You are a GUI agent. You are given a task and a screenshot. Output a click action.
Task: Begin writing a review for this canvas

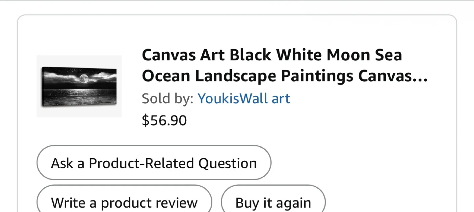coord(124,202)
